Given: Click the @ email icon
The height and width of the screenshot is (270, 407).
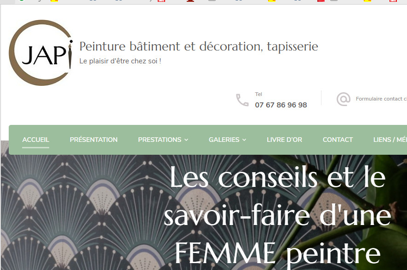Looking at the screenshot, I should tap(343, 99).
